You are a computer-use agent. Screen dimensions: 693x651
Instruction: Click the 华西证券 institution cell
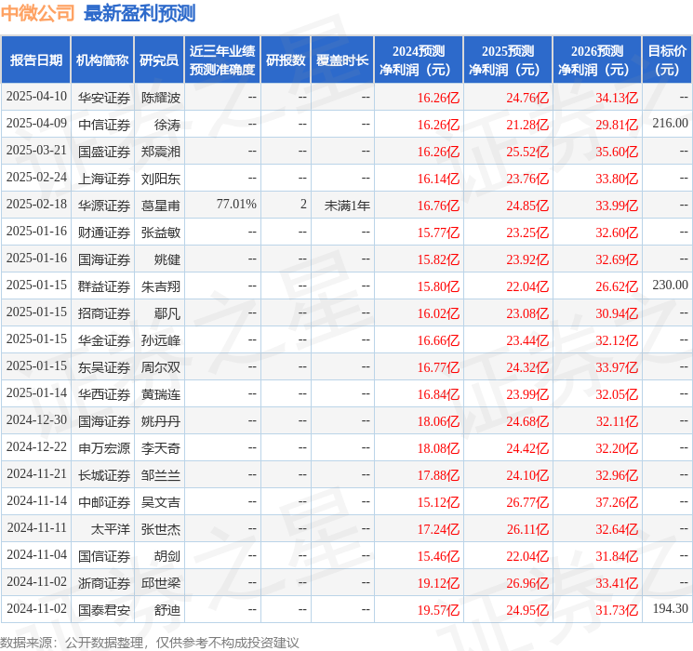[104, 393]
